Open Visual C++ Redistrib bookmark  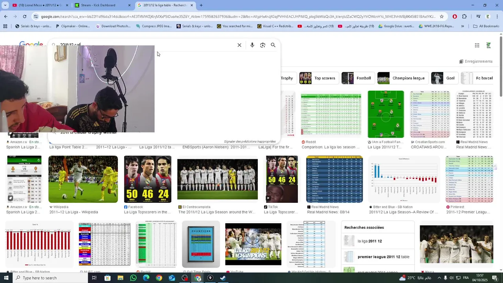[x=275, y=26]
